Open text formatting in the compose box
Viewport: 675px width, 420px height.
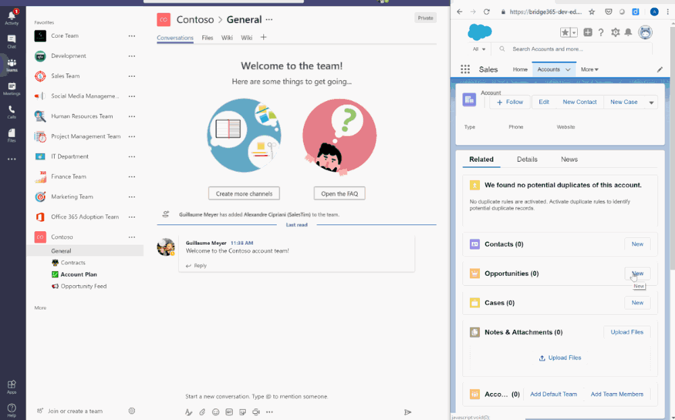coord(188,412)
